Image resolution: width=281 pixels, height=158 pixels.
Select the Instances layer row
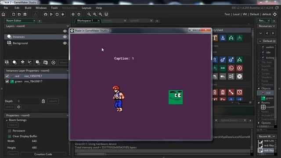pos(36,37)
